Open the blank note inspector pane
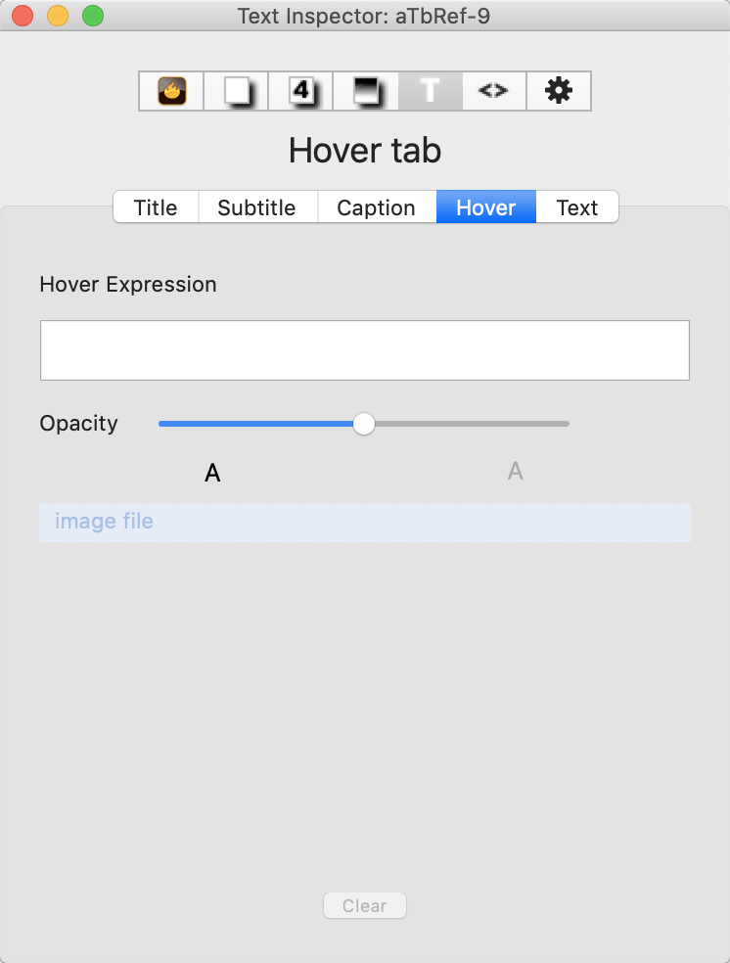 (235, 90)
